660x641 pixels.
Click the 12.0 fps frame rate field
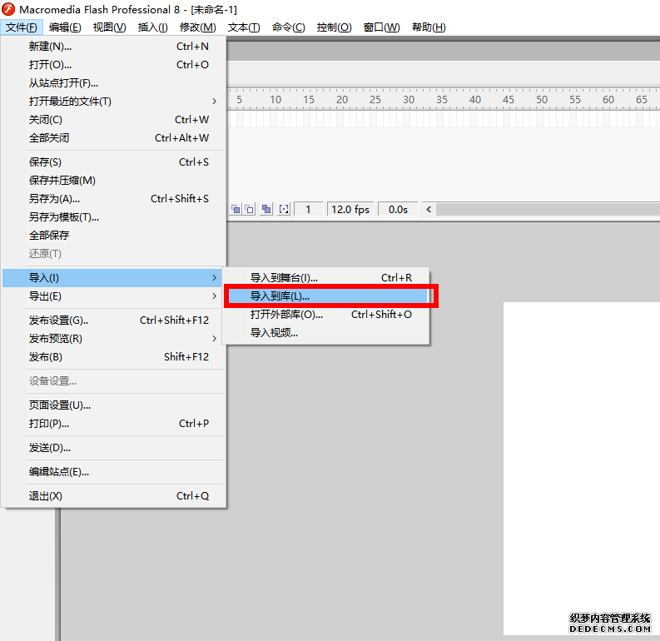click(350, 209)
